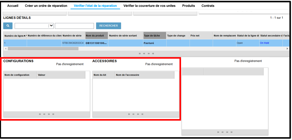The image size is (292, 140).
Task: Click the search text input field
Action: tap(74, 26)
